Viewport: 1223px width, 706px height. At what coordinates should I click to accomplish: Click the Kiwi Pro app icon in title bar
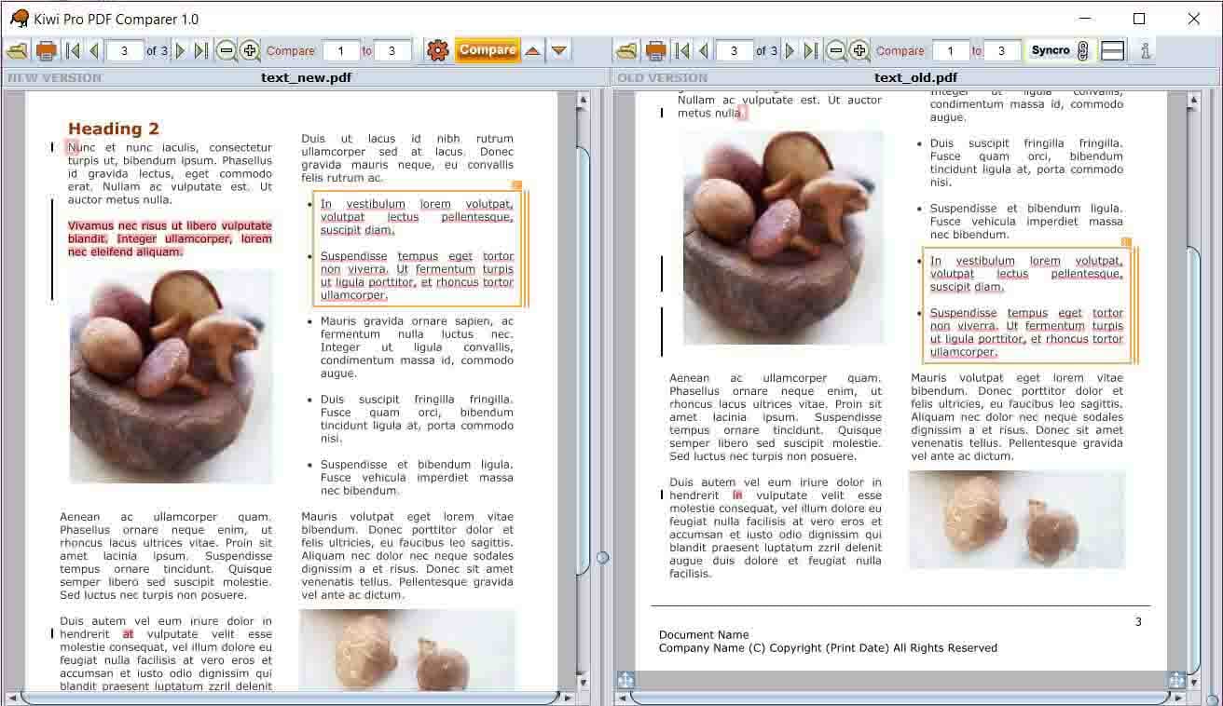pos(19,19)
